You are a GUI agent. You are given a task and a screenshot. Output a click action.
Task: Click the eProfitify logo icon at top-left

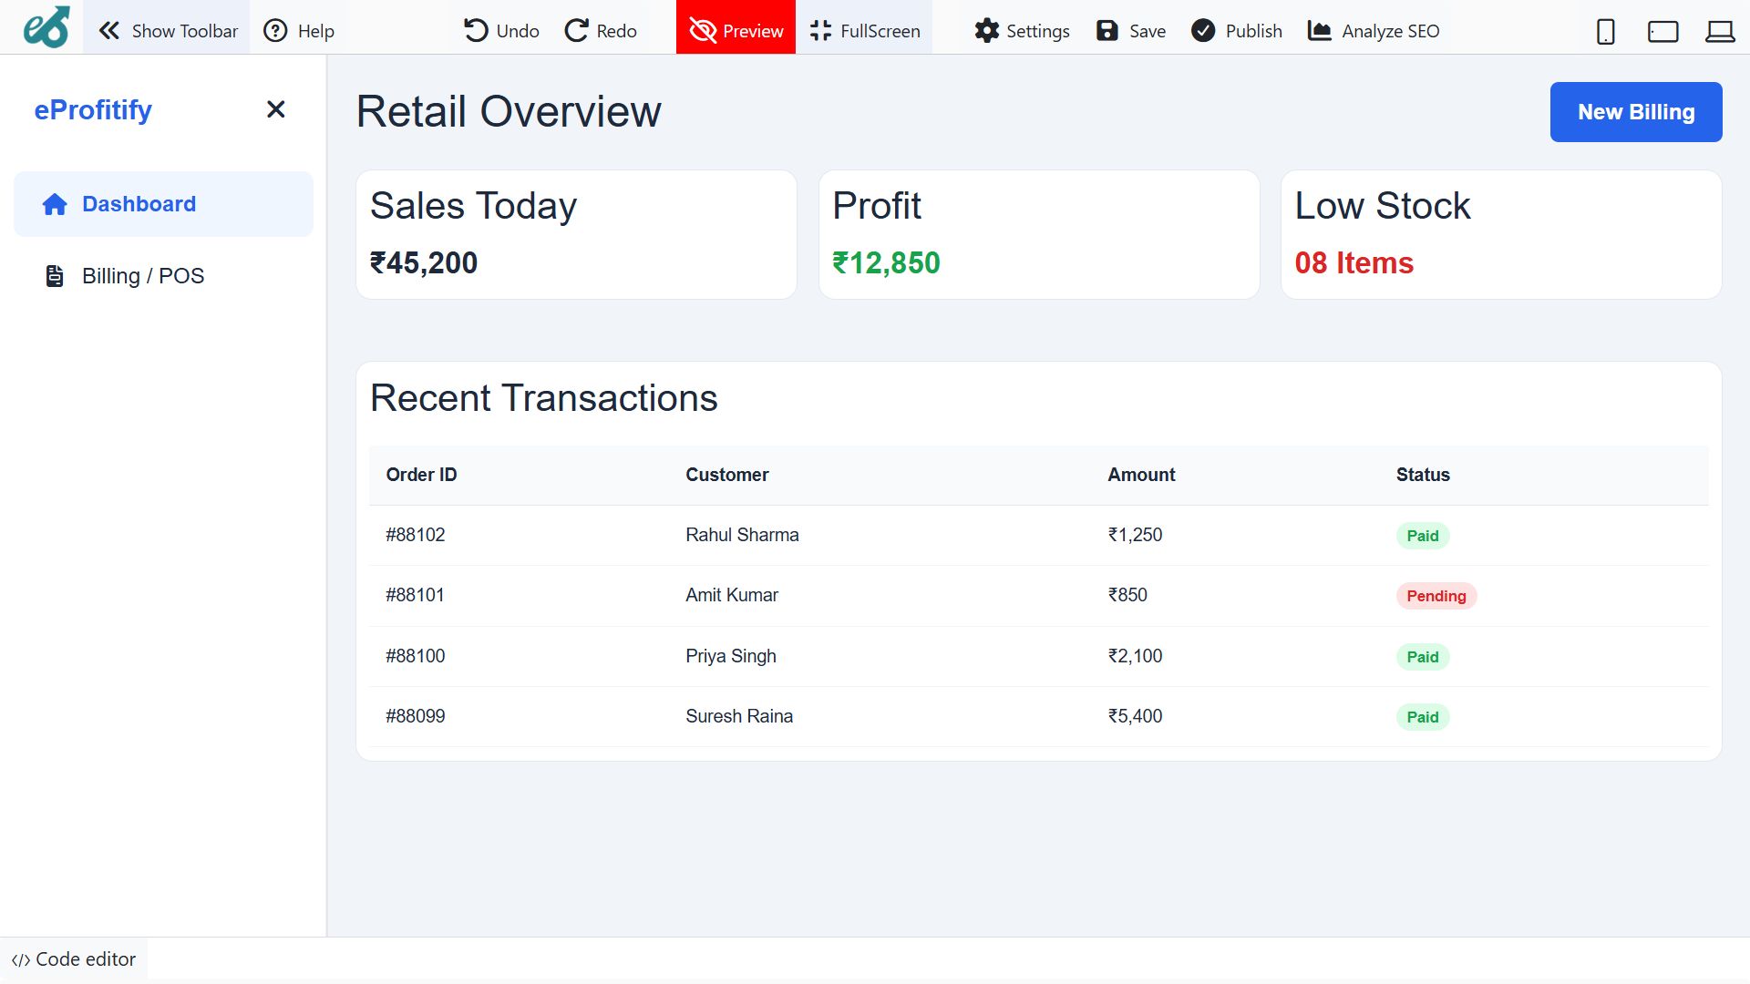(x=46, y=27)
